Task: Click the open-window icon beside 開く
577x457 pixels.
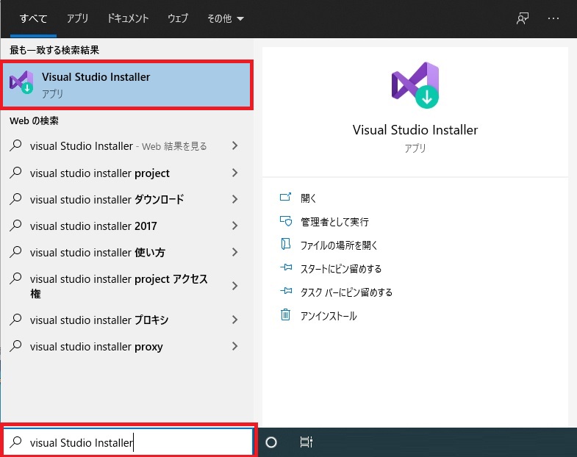Action: pos(285,197)
